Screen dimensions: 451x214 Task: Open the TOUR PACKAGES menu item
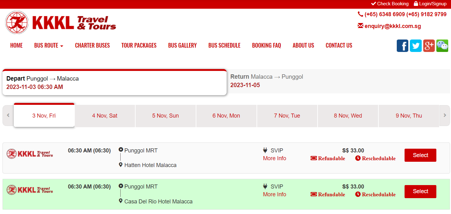click(x=139, y=45)
